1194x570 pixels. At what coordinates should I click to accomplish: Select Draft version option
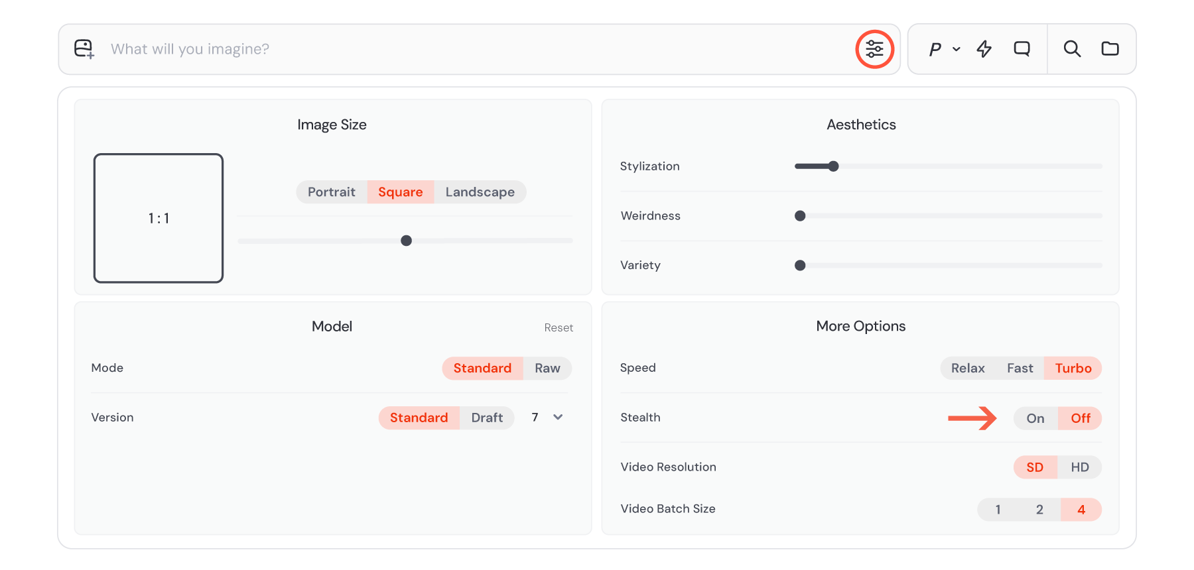[487, 418]
